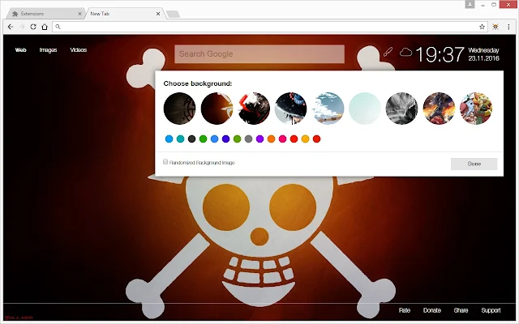Select the Web search category
Viewport: 519px width, 324px height.
click(x=20, y=50)
